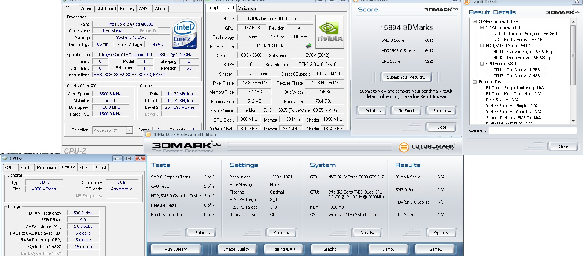583x256 pixels.
Task: Close the lower CPU-Z Memory window
Action: point(140,158)
